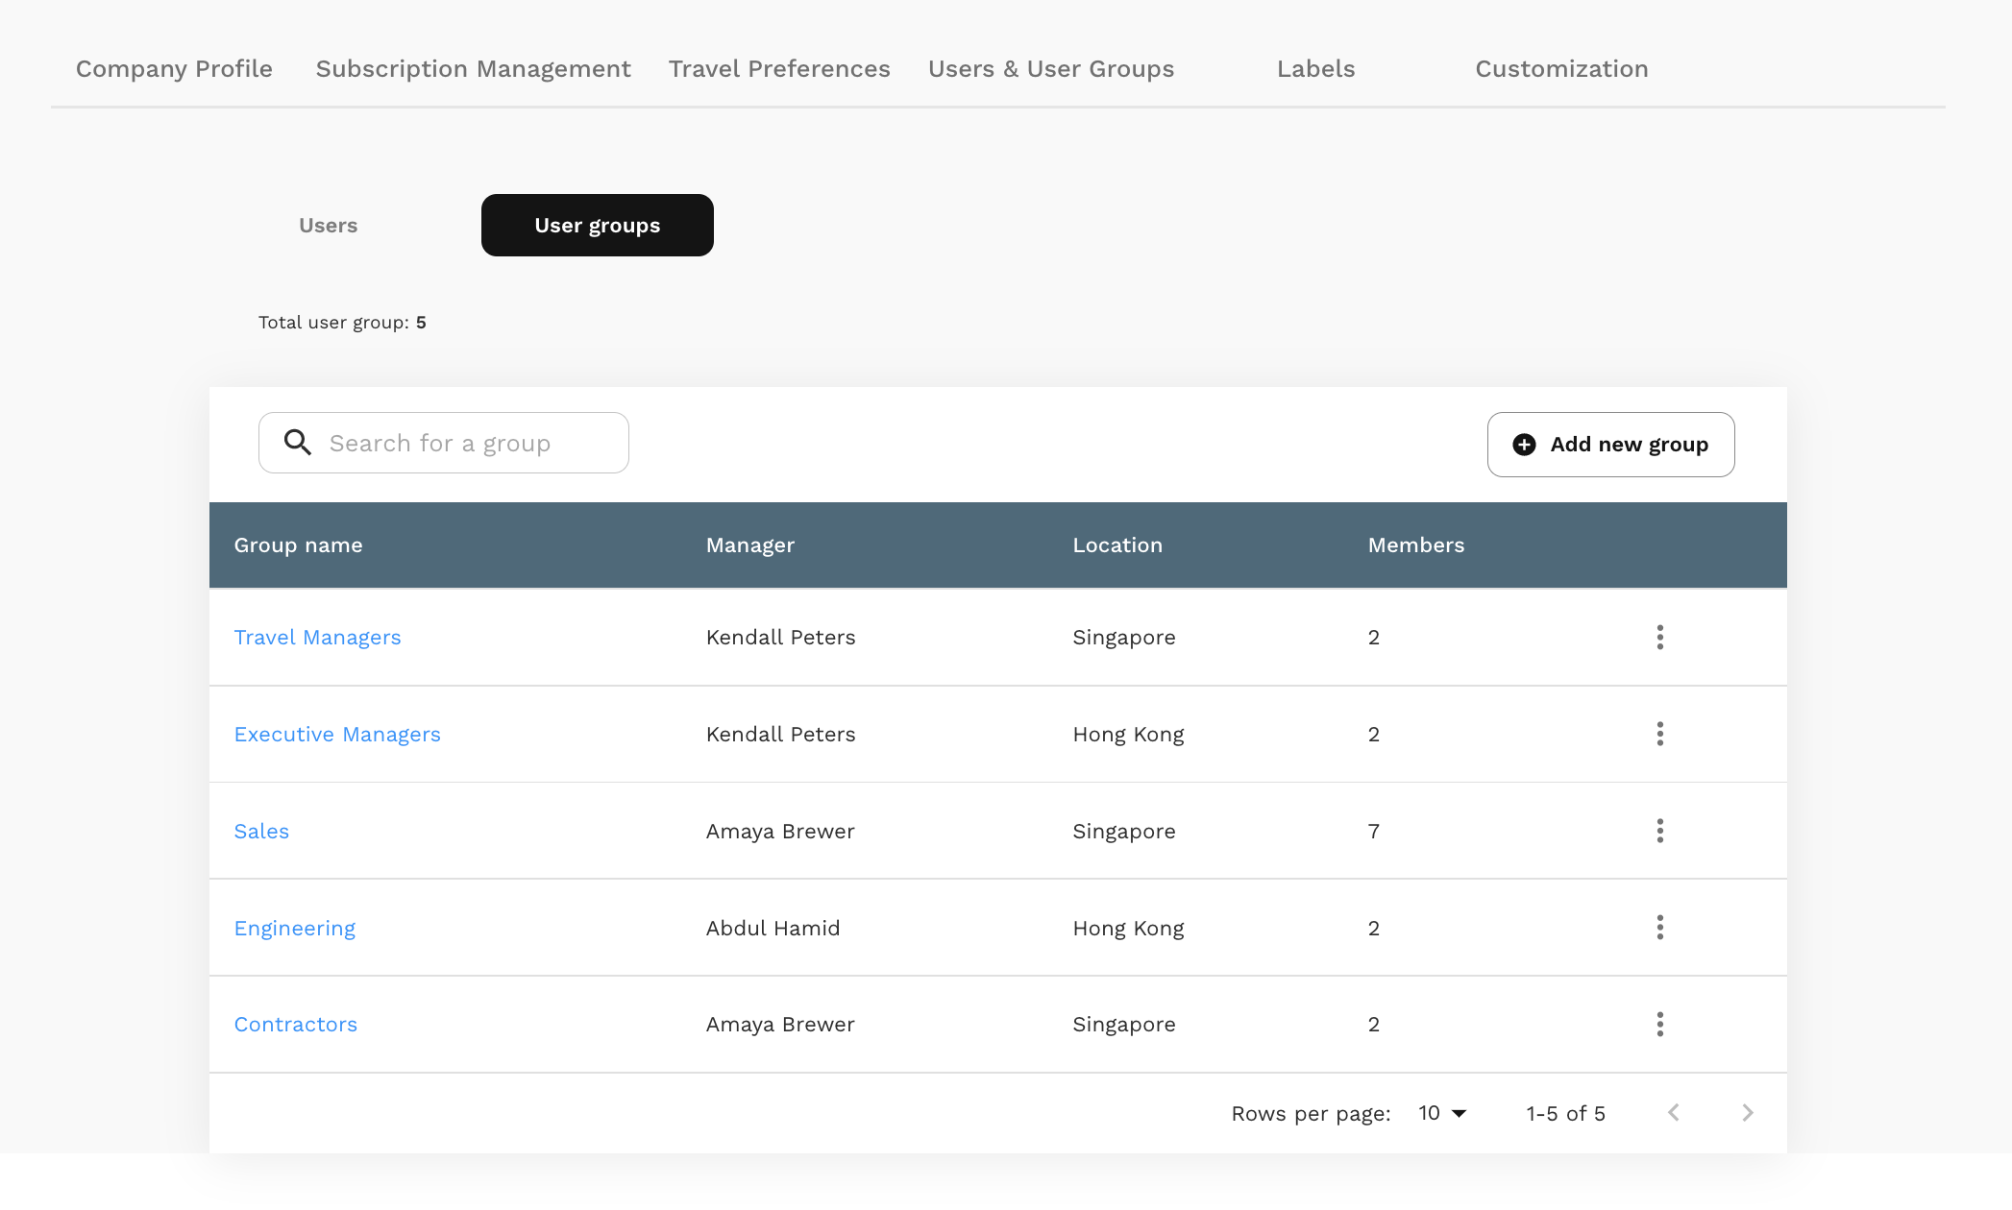Image resolution: width=2012 pixels, height=1210 pixels.
Task: Click Kendall Peters in Executive Managers row
Action: [780, 735]
